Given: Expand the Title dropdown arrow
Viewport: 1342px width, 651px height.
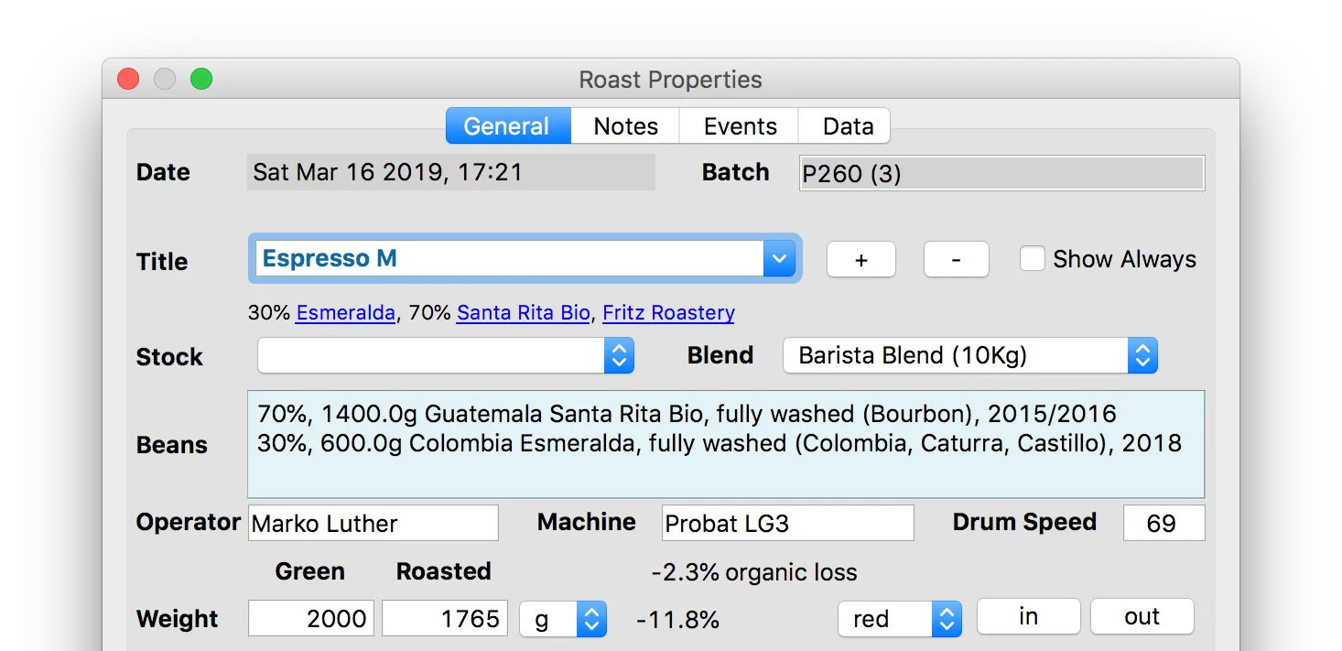Looking at the screenshot, I should coord(779,259).
